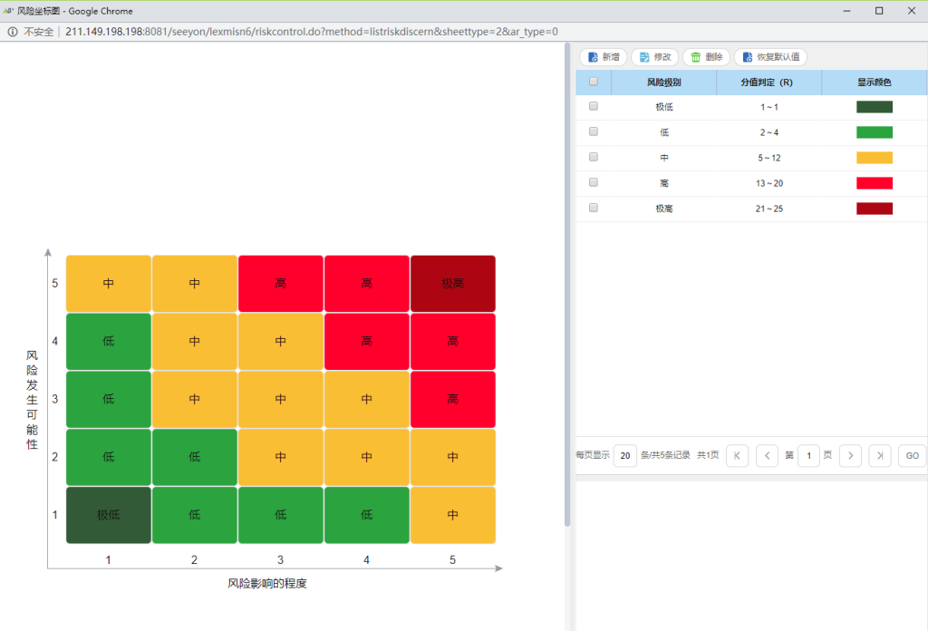The image size is (928, 631).
Task: Click the dark red 极高 cell in matrix
Action: (x=452, y=284)
